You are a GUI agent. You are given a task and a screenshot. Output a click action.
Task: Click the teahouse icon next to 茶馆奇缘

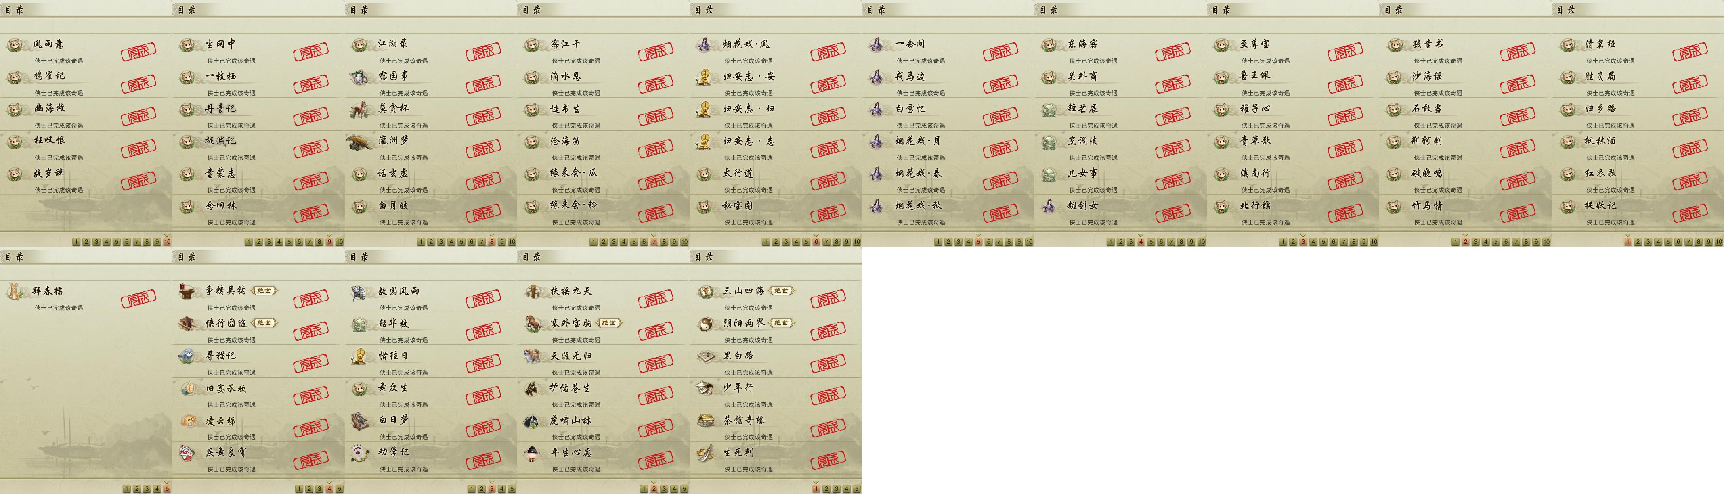pyautogui.click(x=705, y=421)
